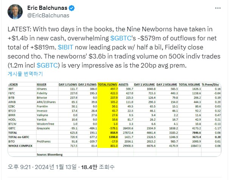Screen dimensions: 231x180
Task: Click the second $GBTC cashtag
Action: [x=47, y=65]
